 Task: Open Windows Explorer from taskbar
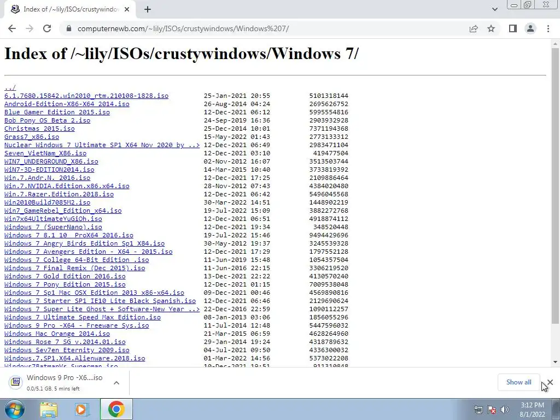point(49,410)
